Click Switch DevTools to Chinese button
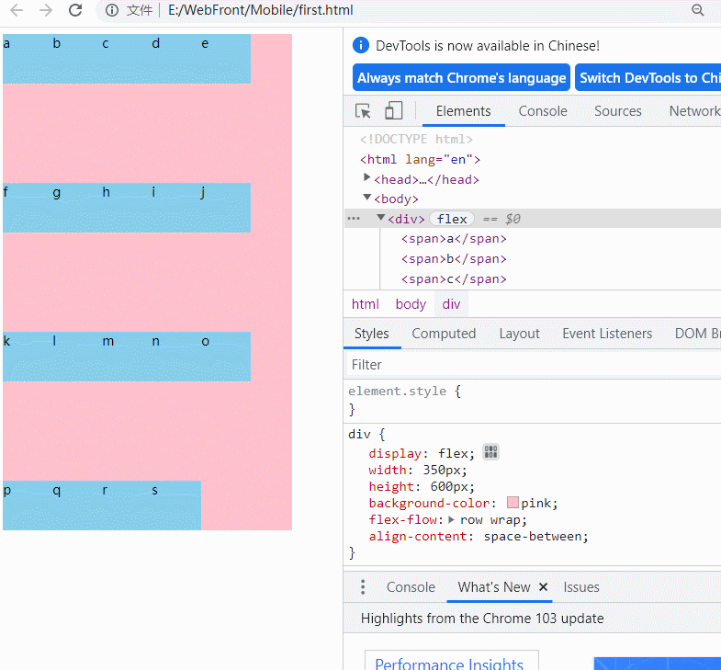Screen dimensions: 721x670 coord(648,77)
